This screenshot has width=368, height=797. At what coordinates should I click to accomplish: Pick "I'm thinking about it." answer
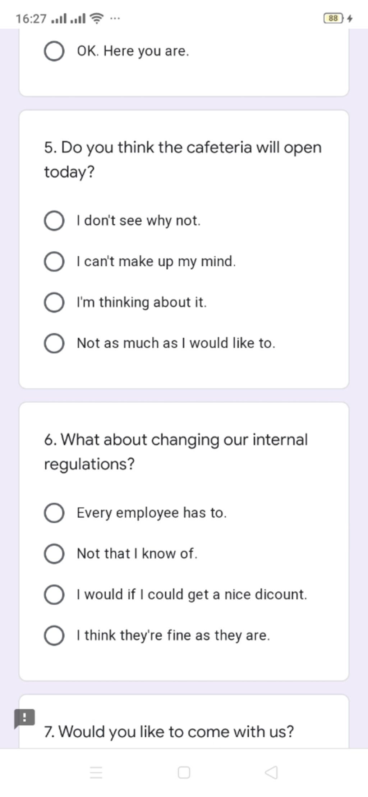point(54,302)
